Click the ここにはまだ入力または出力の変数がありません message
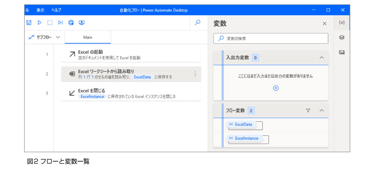The width and height of the screenshot is (371, 170). tap(275, 76)
